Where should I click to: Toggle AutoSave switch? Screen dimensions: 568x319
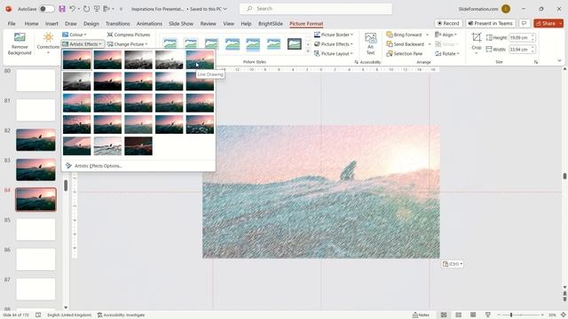47,9
